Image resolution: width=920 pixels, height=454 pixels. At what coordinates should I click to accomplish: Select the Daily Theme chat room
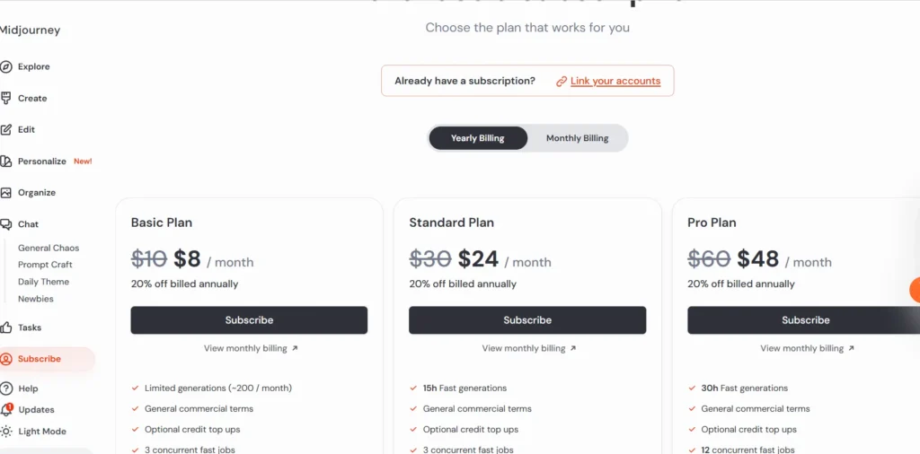tap(43, 282)
